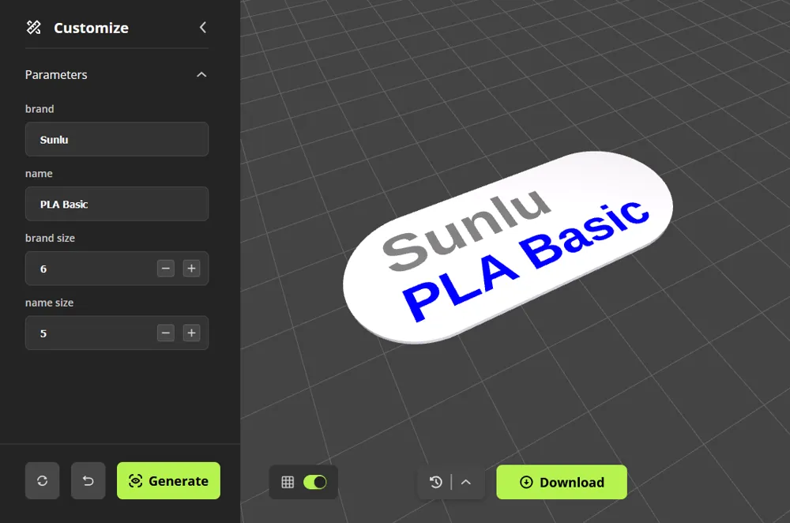Click the Customize panel title
This screenshot has height=523, width=790.
[91, 28]
